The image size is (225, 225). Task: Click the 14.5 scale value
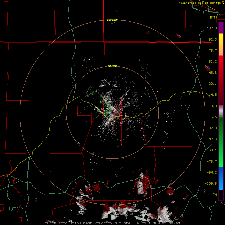pyautogui.click(x=213, y=95)
